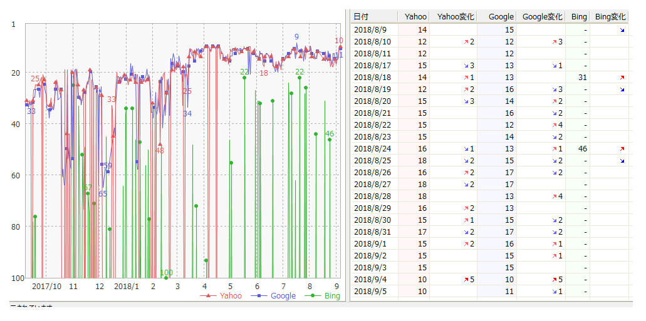646x321 pixels.
Task: Click the Yahoo data label 48 on chart
Action: click(160, 151)
